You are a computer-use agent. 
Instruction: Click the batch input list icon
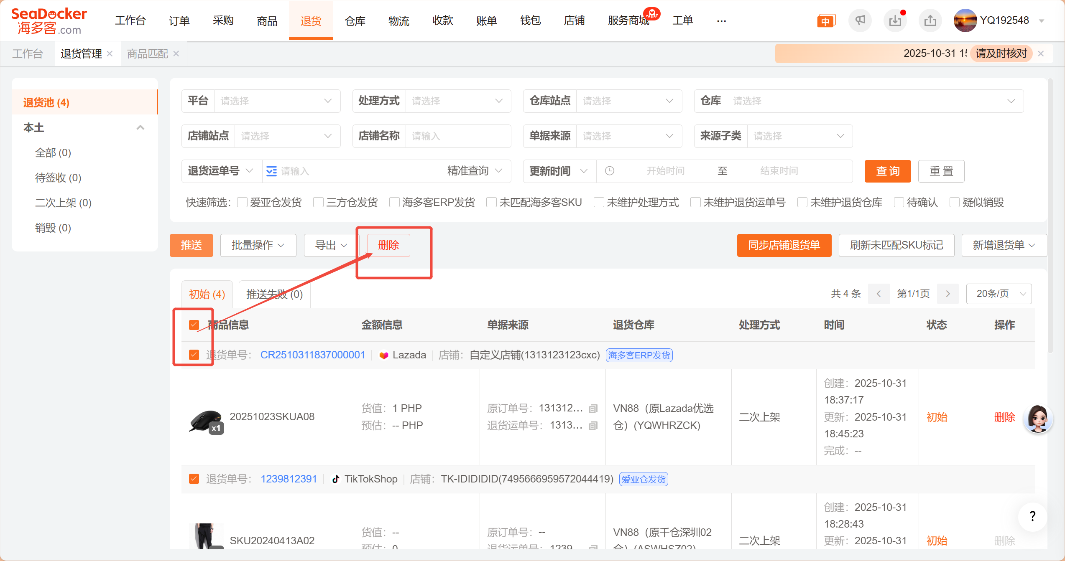pos(271,171)
